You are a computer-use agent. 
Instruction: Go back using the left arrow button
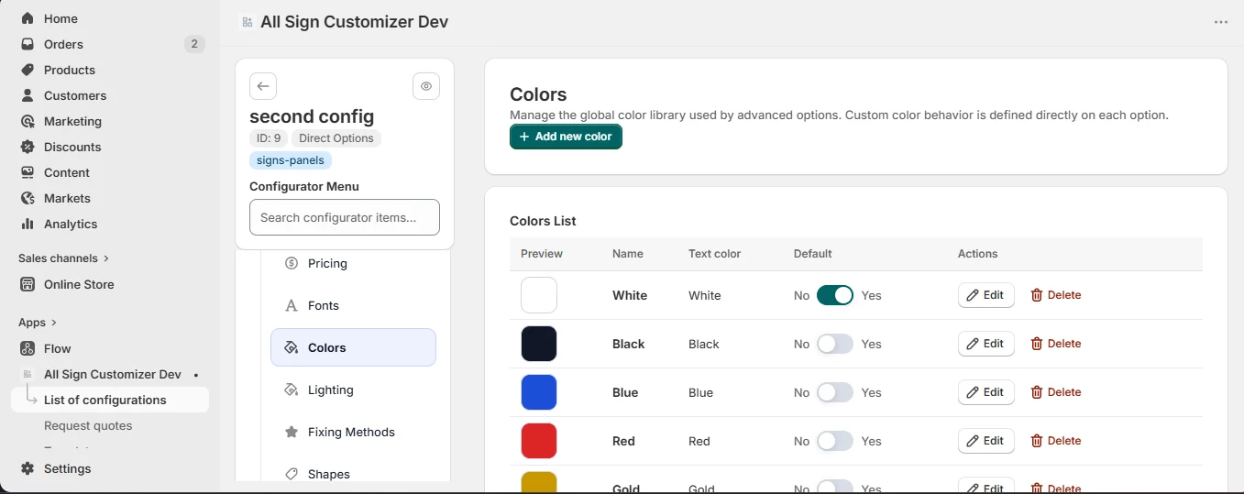[x=263, y=86]
